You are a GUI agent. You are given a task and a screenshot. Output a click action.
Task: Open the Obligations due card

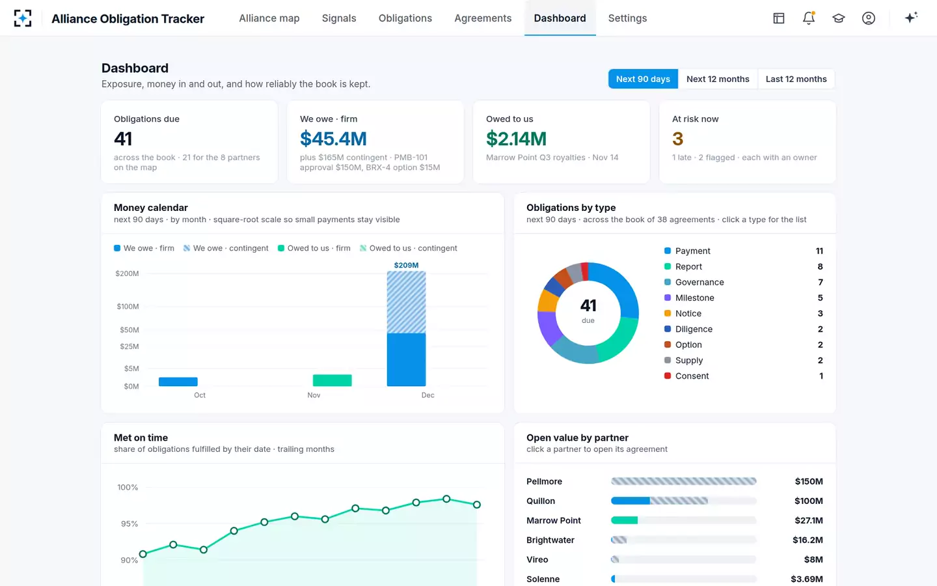tap(189, 142)
